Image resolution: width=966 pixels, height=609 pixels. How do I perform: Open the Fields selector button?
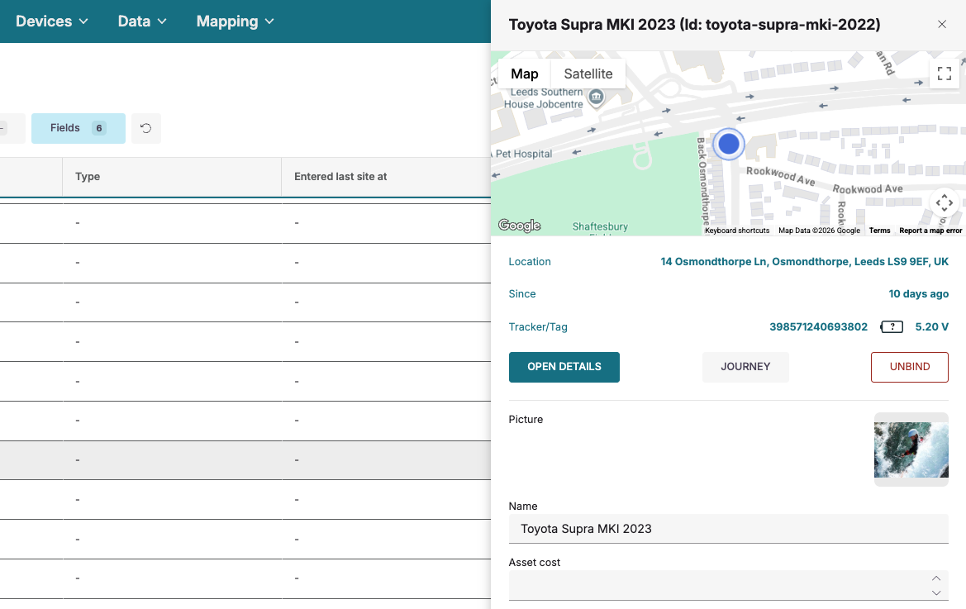[x=79, y=128]
